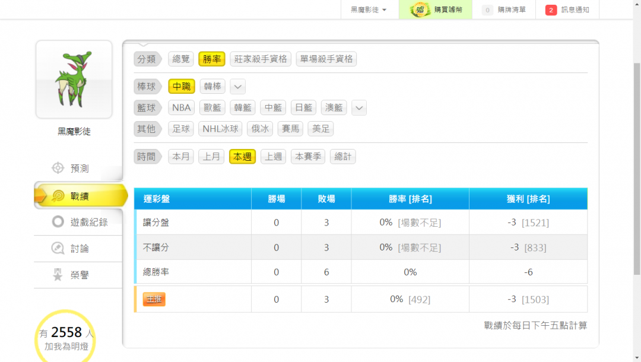Screen dimensions: 641x362
Task: Open the 討論 chat bubble icon
Action: point(58,248)
